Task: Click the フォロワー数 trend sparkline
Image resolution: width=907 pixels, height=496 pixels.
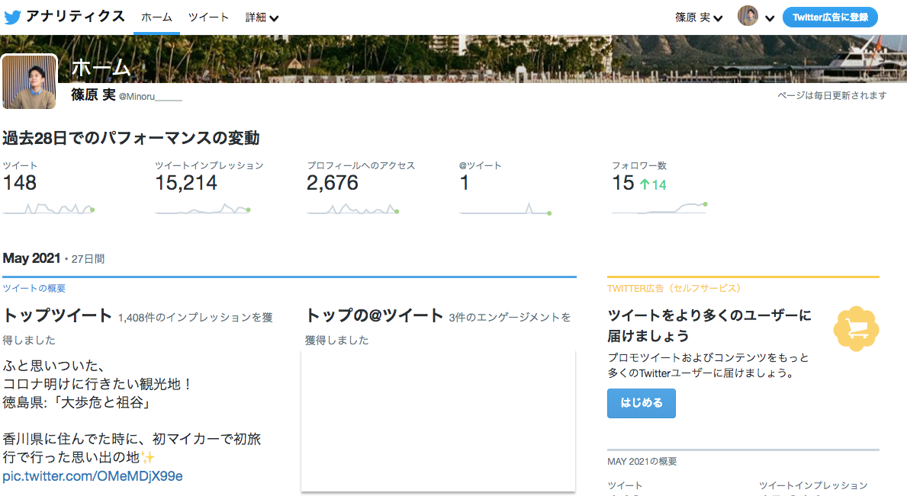Action: pos(659,207)
